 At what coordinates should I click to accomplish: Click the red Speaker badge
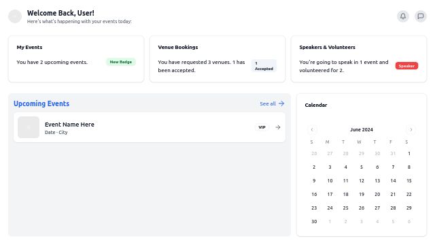(x=406, y=66)
